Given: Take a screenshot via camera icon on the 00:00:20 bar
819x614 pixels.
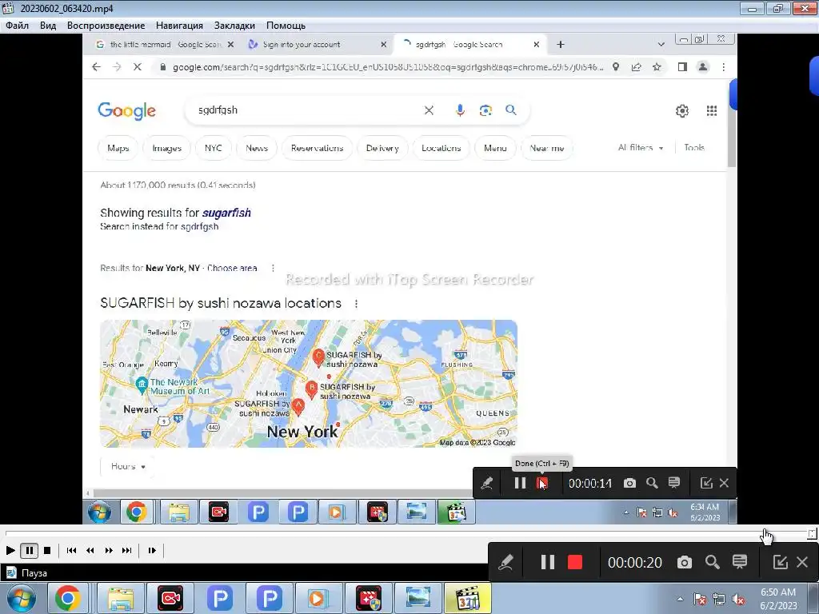Looking at the screenshot, I should (x=685, y=562).
